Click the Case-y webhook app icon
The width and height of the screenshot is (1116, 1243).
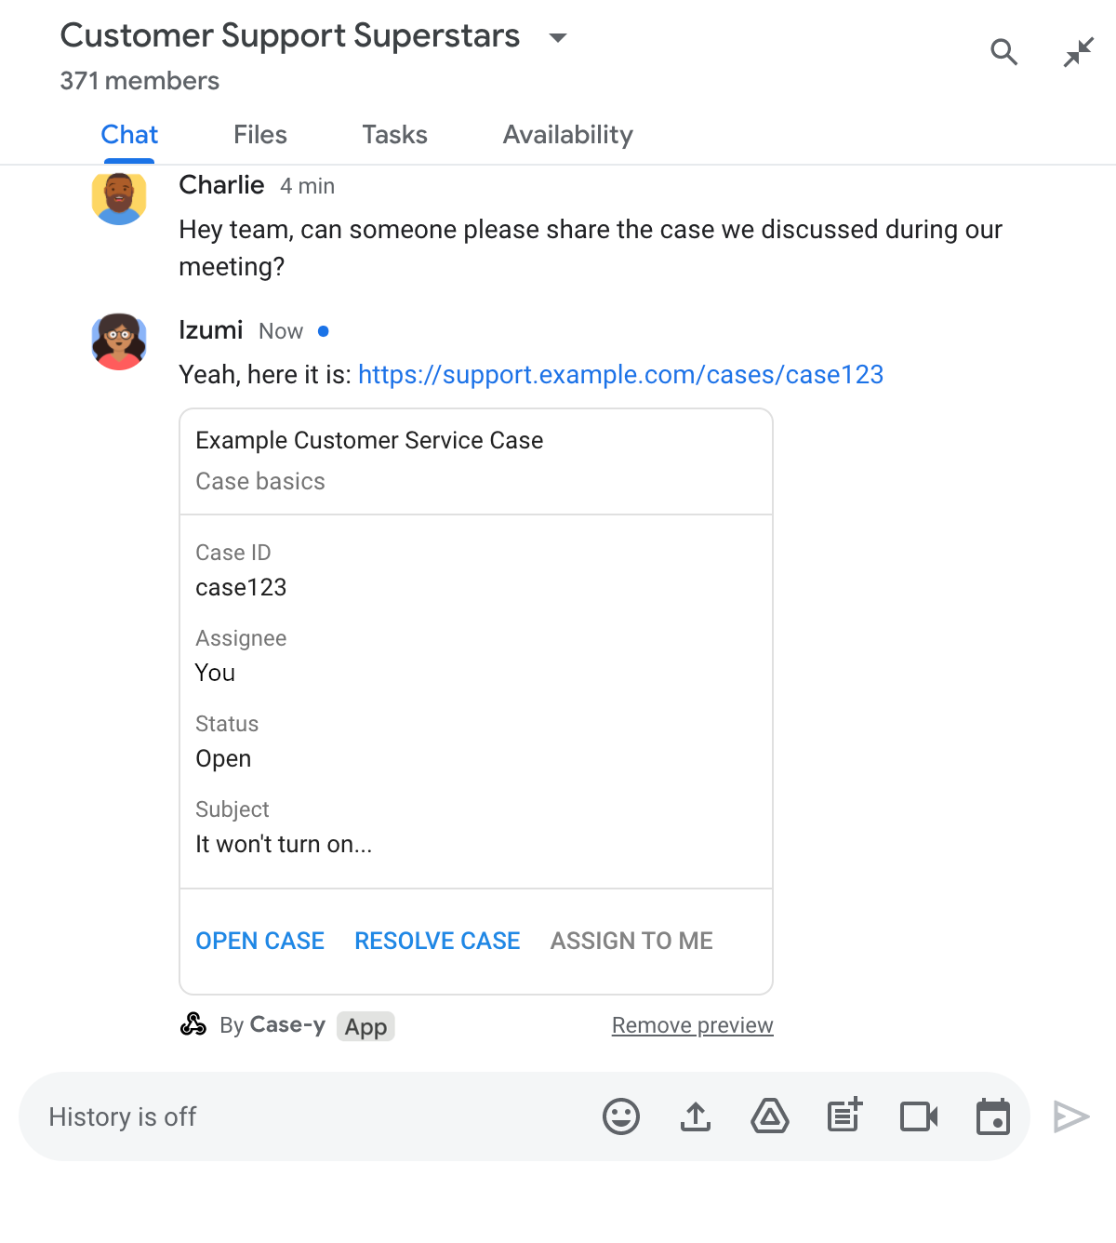tap(193, 1026)
